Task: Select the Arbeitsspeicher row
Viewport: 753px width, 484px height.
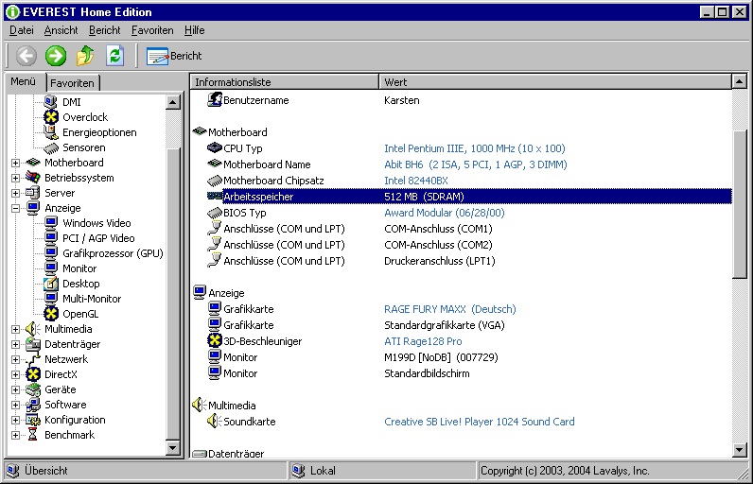Action: (468, 197)
